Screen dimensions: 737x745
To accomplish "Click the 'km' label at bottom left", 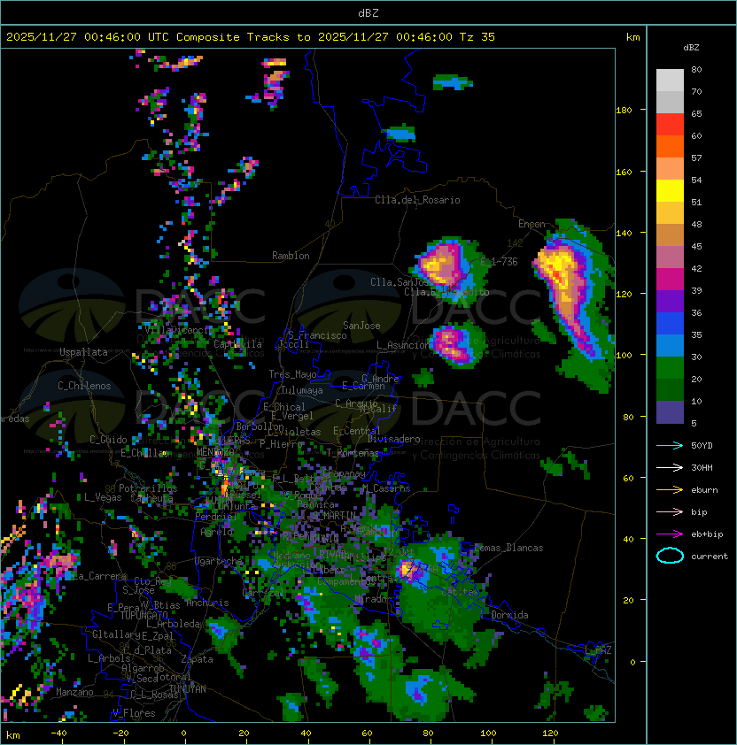I will (13, 735).
